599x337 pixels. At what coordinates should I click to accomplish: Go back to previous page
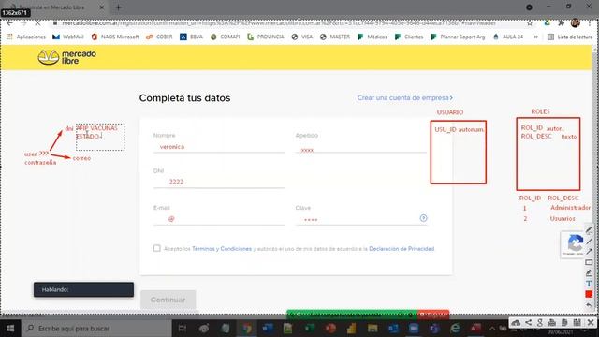click(x=10, y=23)
